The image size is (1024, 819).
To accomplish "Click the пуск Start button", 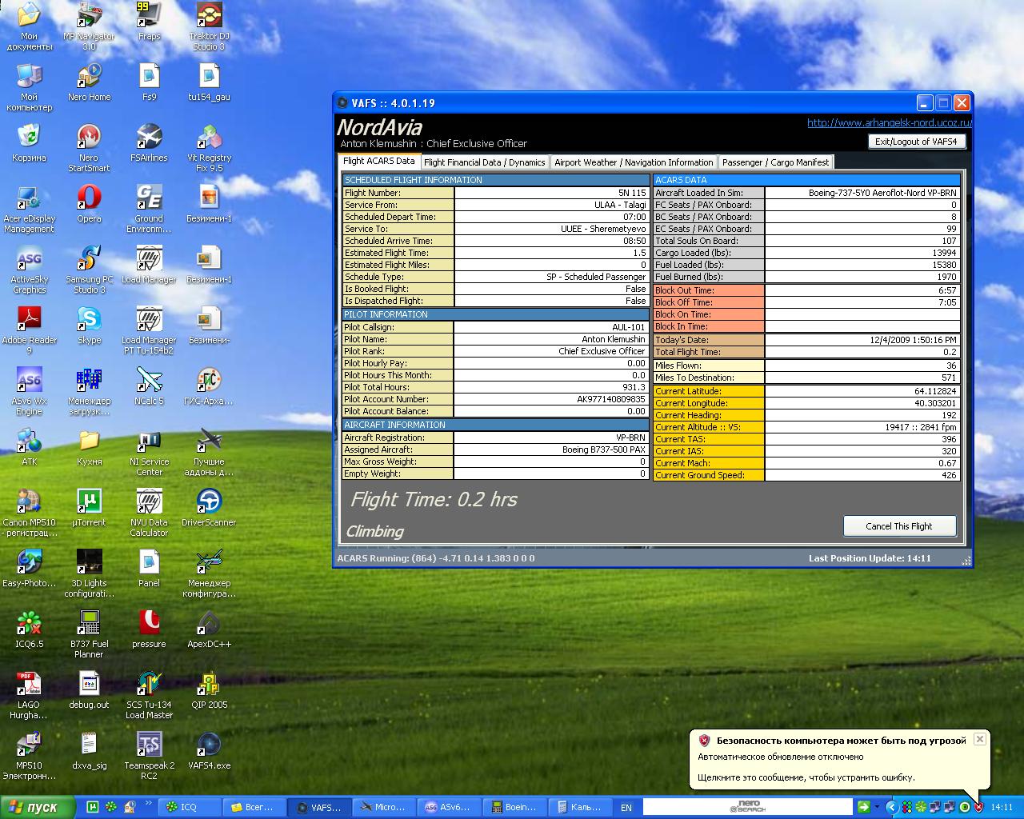I will point(37,808).
